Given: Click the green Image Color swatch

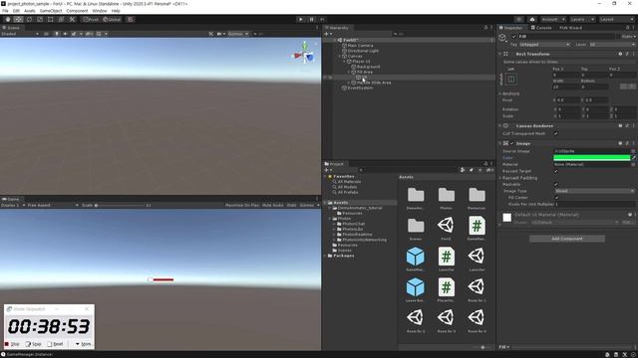Looking at the screenshot, I should (591, 157).
